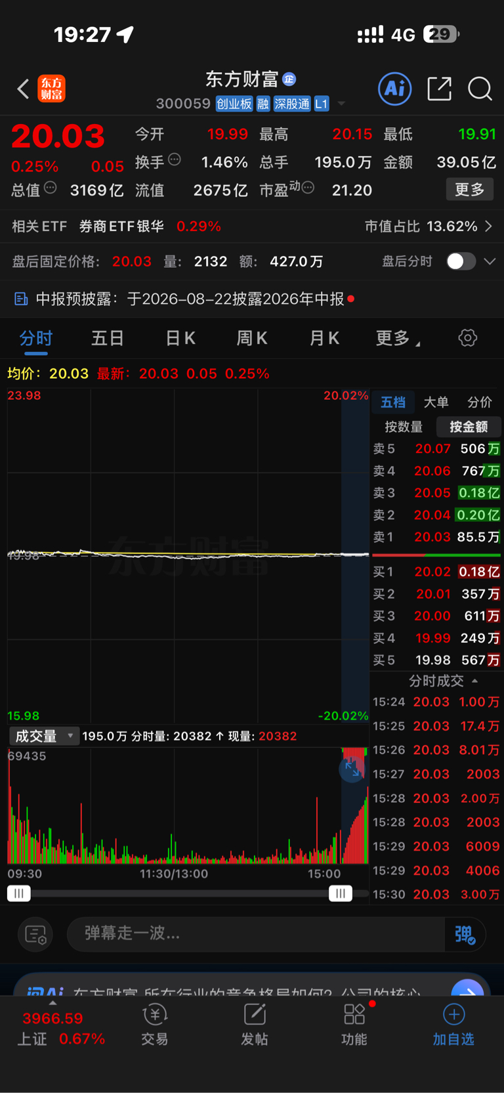Open the danmaku settings list icon
Viewport: 504px width, 1093px height.
(x=35, y=934)
